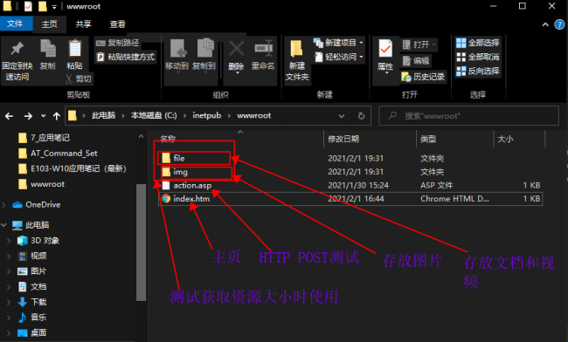Click Invert selection (反向选择)

pyautogui.click(x=477, y=71)
